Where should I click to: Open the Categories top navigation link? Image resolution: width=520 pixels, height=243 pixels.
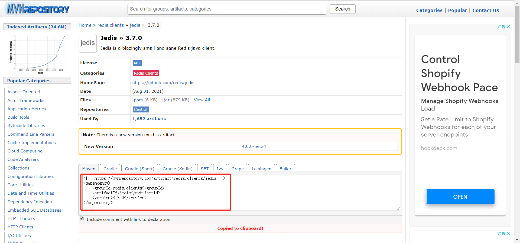point(429,10)
